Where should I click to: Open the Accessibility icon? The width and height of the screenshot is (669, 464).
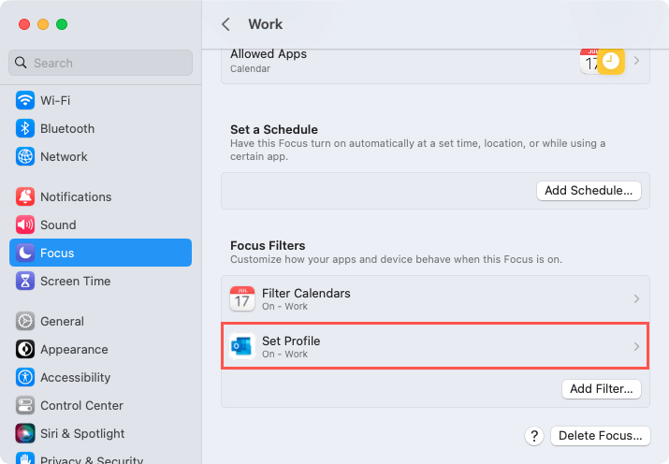click(25, 377)
